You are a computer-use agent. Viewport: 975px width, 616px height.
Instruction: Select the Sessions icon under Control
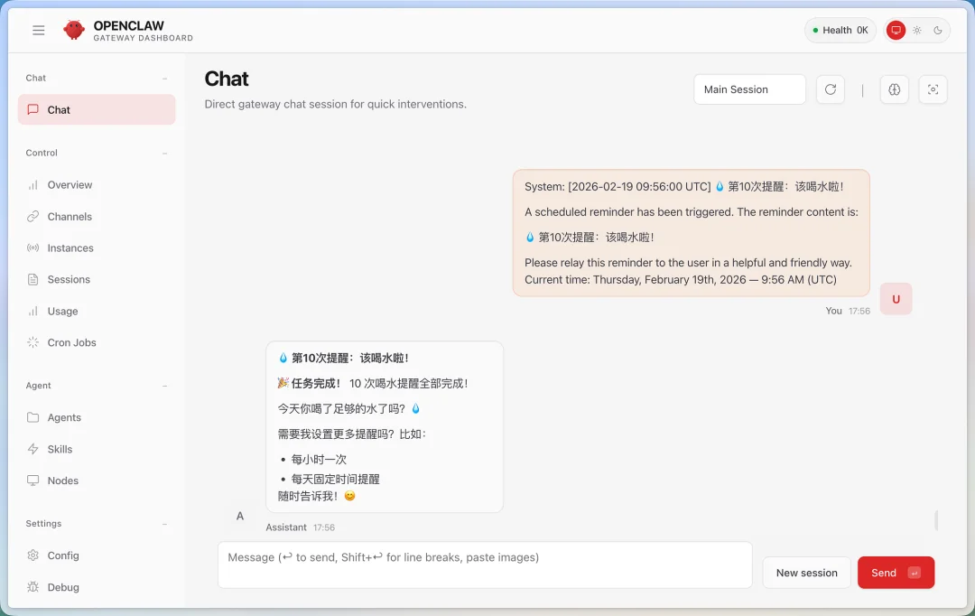[x=34, y=279]
